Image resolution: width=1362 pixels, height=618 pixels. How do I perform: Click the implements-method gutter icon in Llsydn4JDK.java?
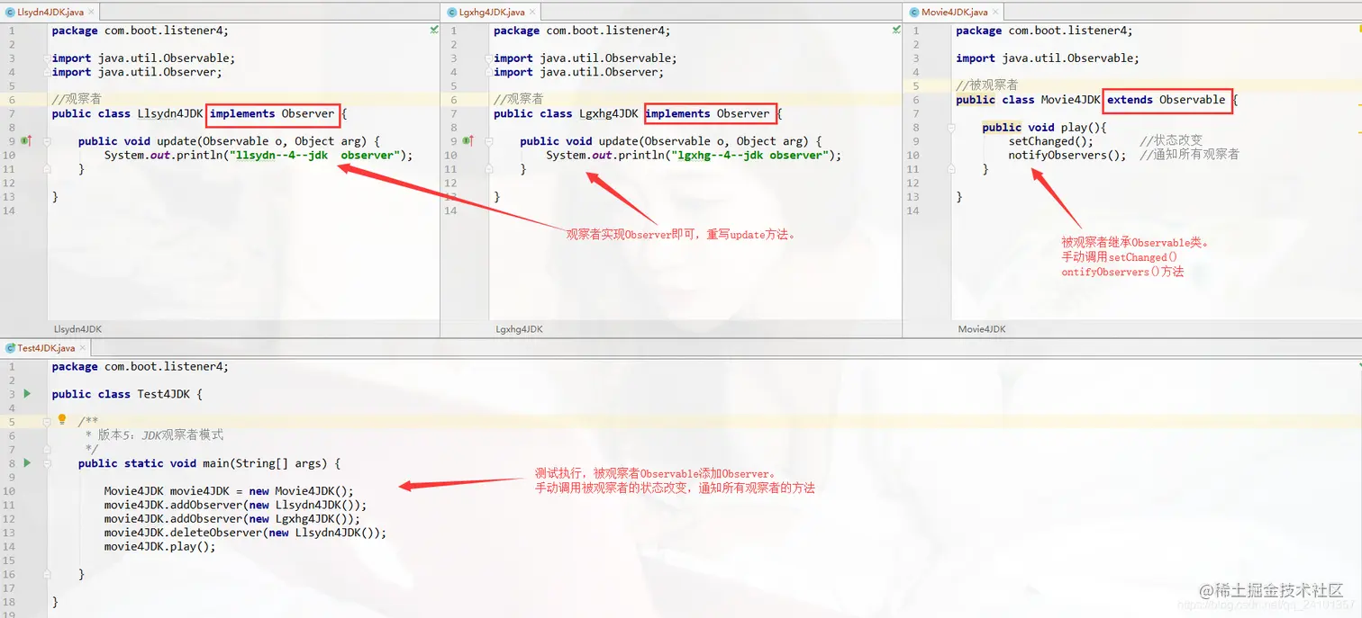26,141
